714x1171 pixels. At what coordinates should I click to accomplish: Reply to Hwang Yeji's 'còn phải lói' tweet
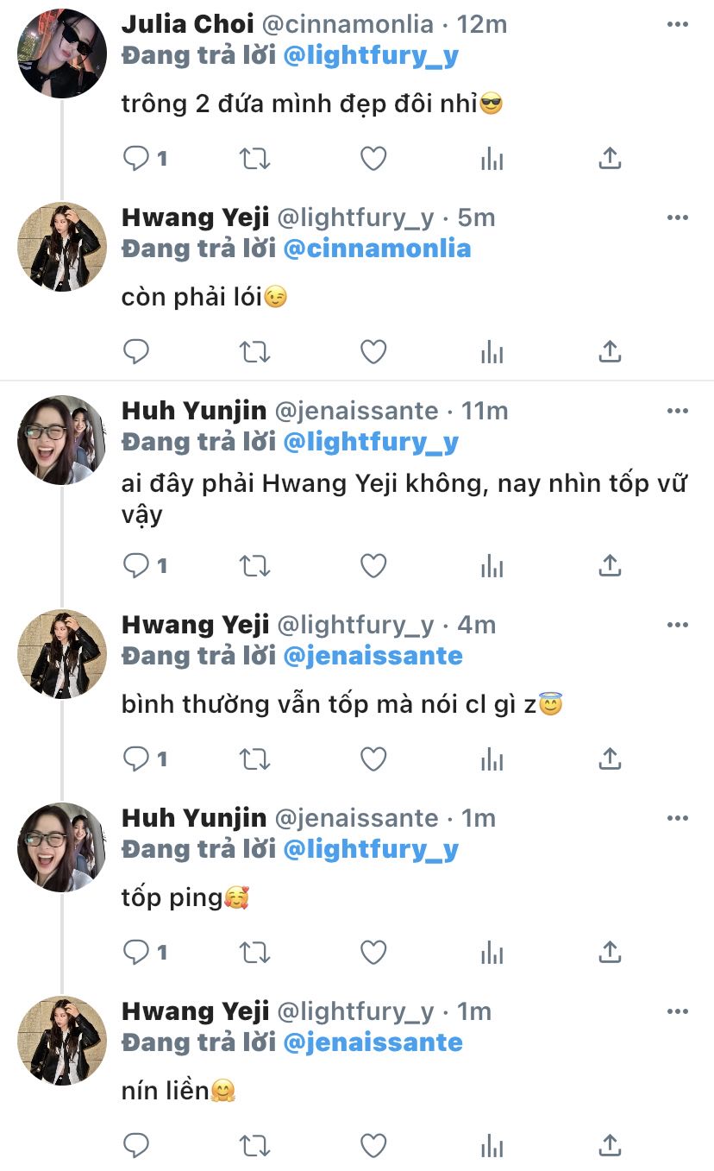click(x=136, y=352)
